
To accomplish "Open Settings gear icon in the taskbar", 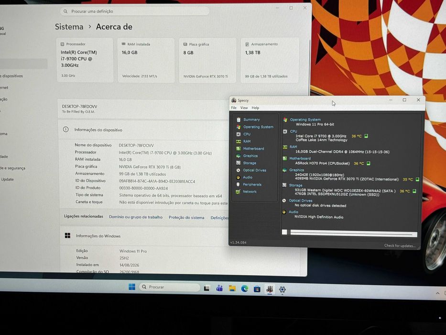I will coord(282,290).
